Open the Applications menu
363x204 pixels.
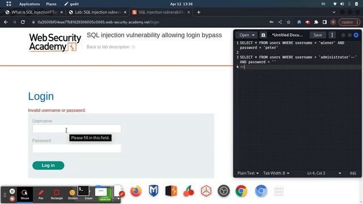[29, 4]
